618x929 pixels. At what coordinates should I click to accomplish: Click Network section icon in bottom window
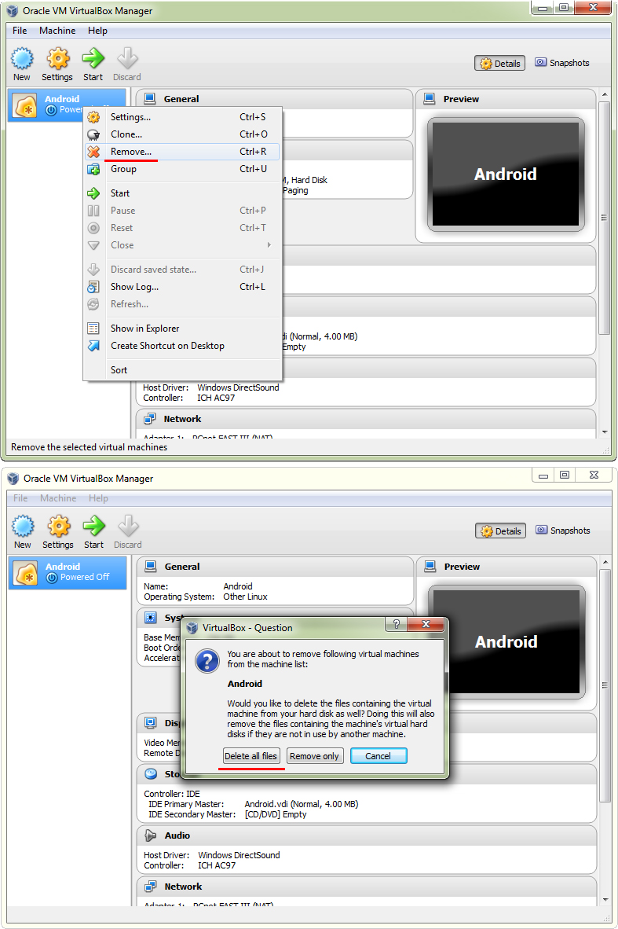coord(151,887)
